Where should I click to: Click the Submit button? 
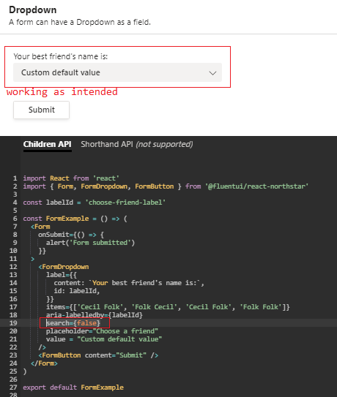click(41, 110)
